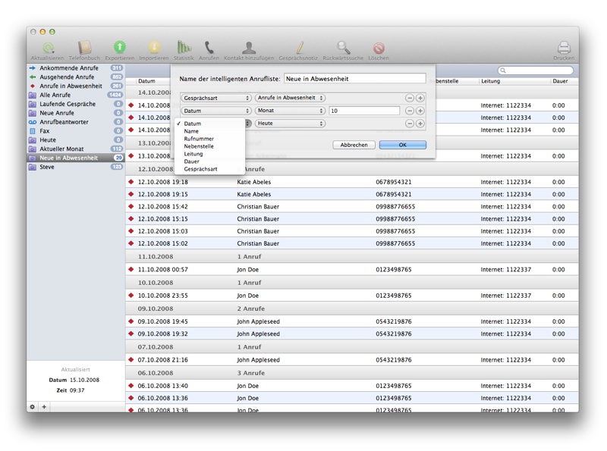607x451 pixels.
Task: Select Ausgehende Anrufe in the sidebar
Action: coord(67,77)
